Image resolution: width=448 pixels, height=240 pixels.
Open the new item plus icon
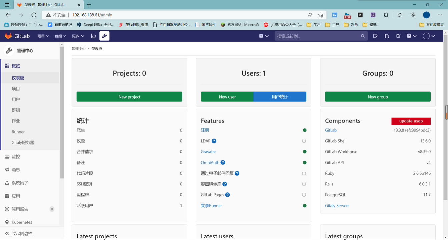coord(262,36)
